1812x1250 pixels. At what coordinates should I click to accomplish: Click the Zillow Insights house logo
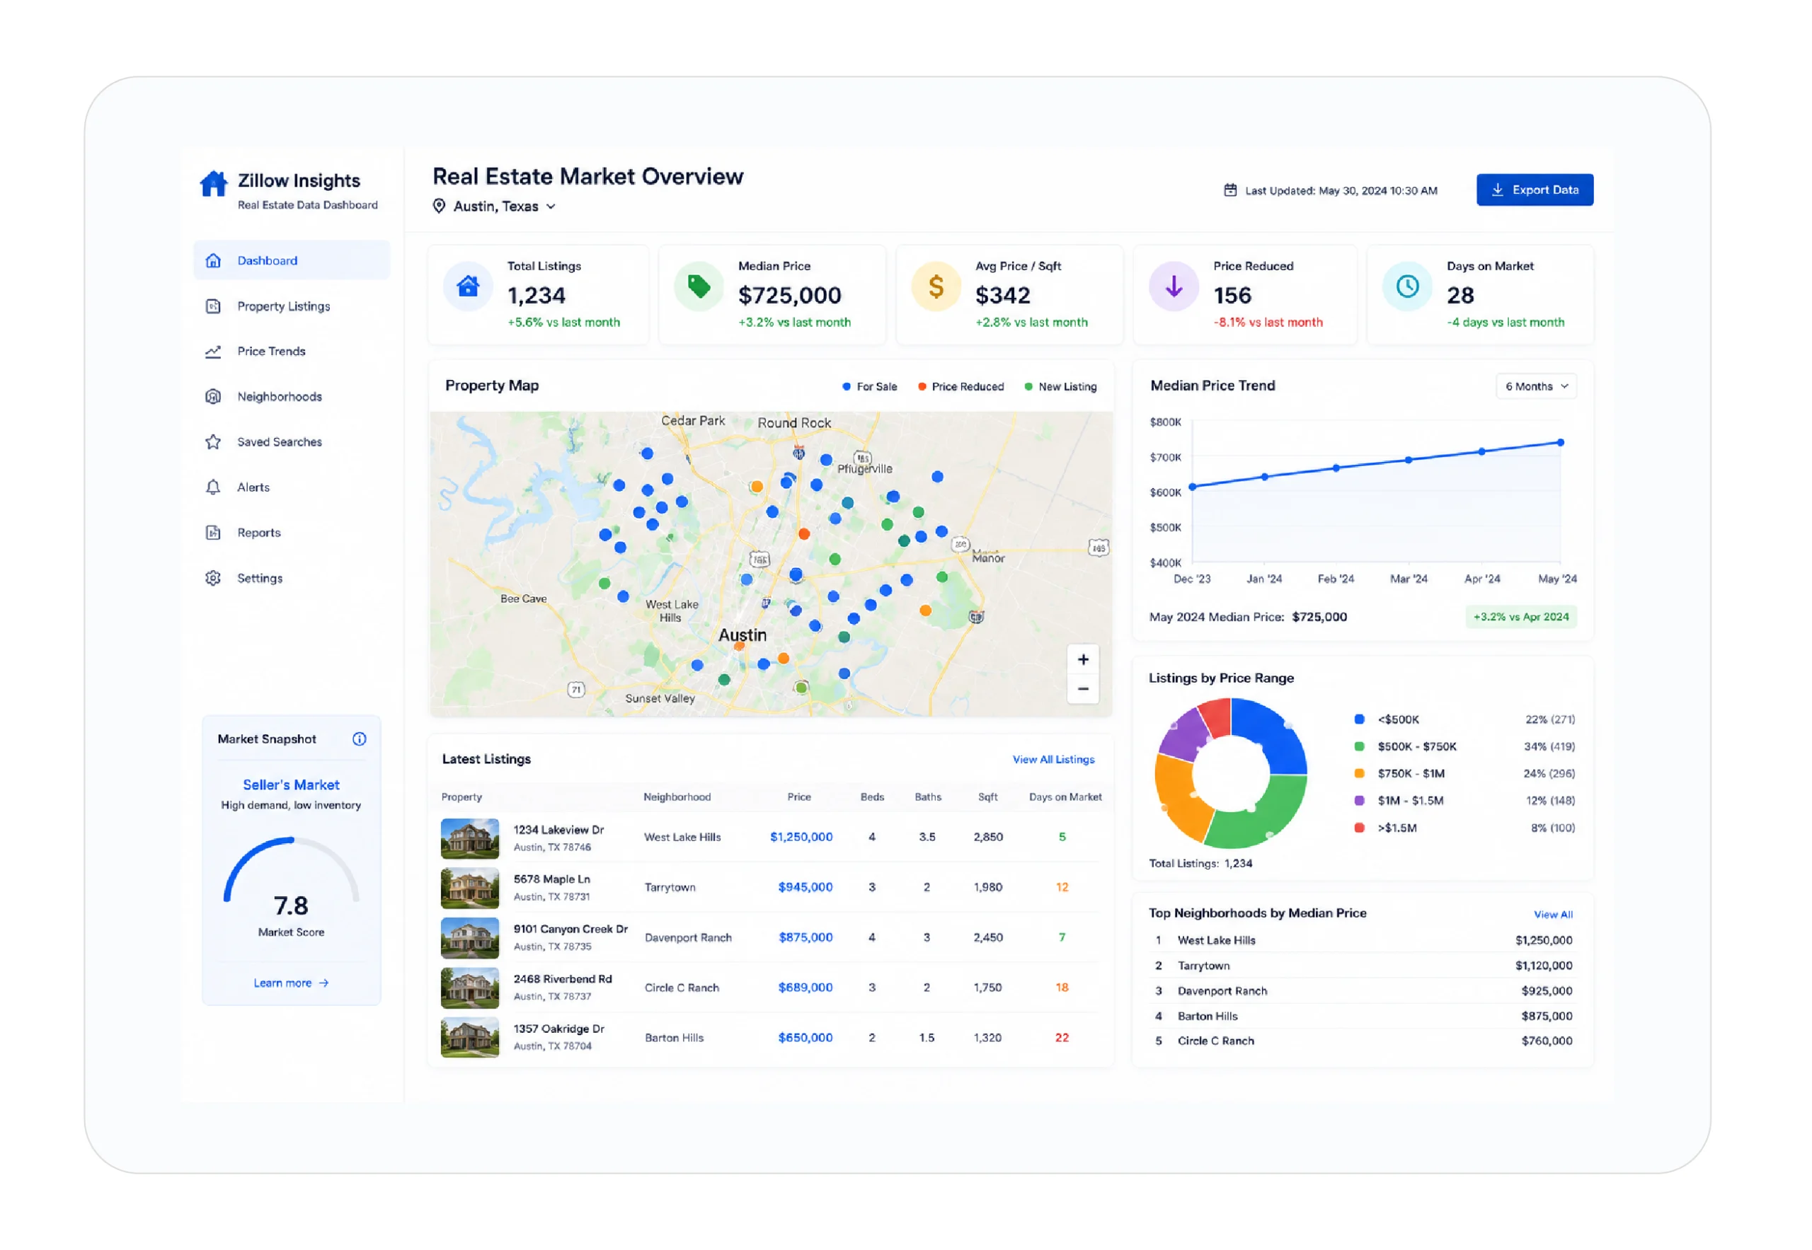(213, 184)
